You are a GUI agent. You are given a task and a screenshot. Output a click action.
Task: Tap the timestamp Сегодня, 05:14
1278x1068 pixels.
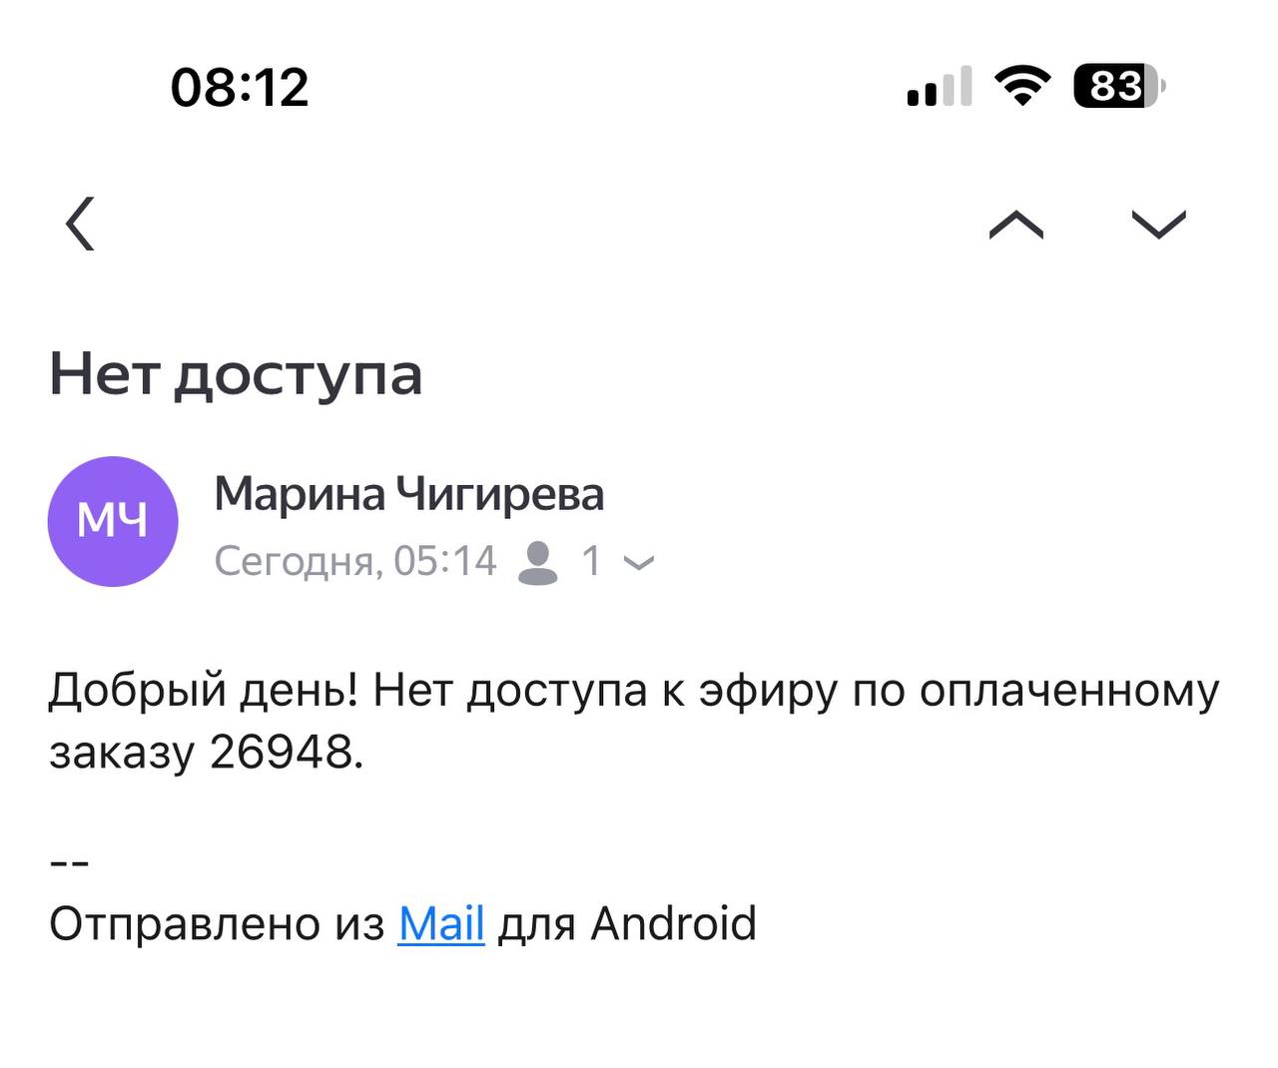tap(355, 561)
